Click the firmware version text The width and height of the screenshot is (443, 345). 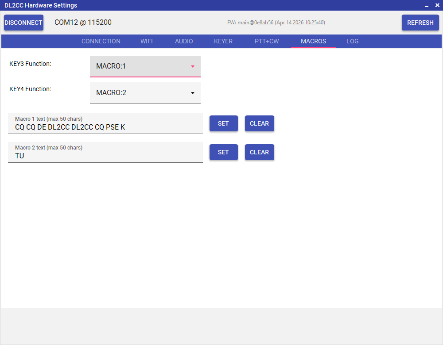tap(276, 23)
